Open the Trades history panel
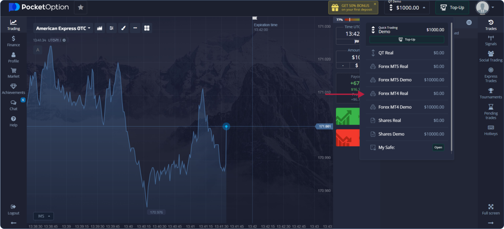 click(491, 25)
